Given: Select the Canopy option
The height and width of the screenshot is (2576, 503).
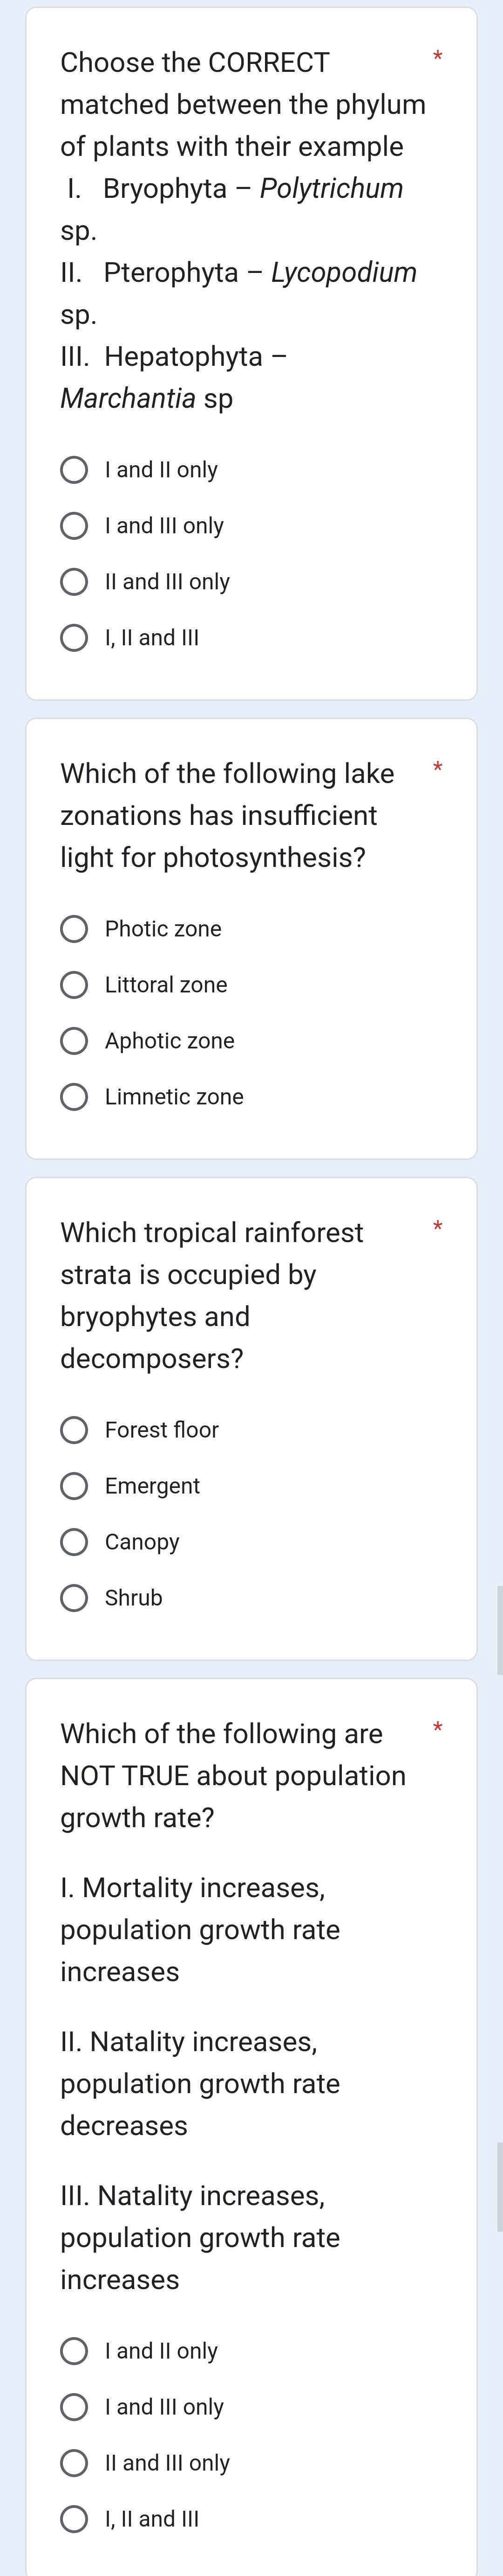Looking at the screenshot, I should pos(76,1542).
